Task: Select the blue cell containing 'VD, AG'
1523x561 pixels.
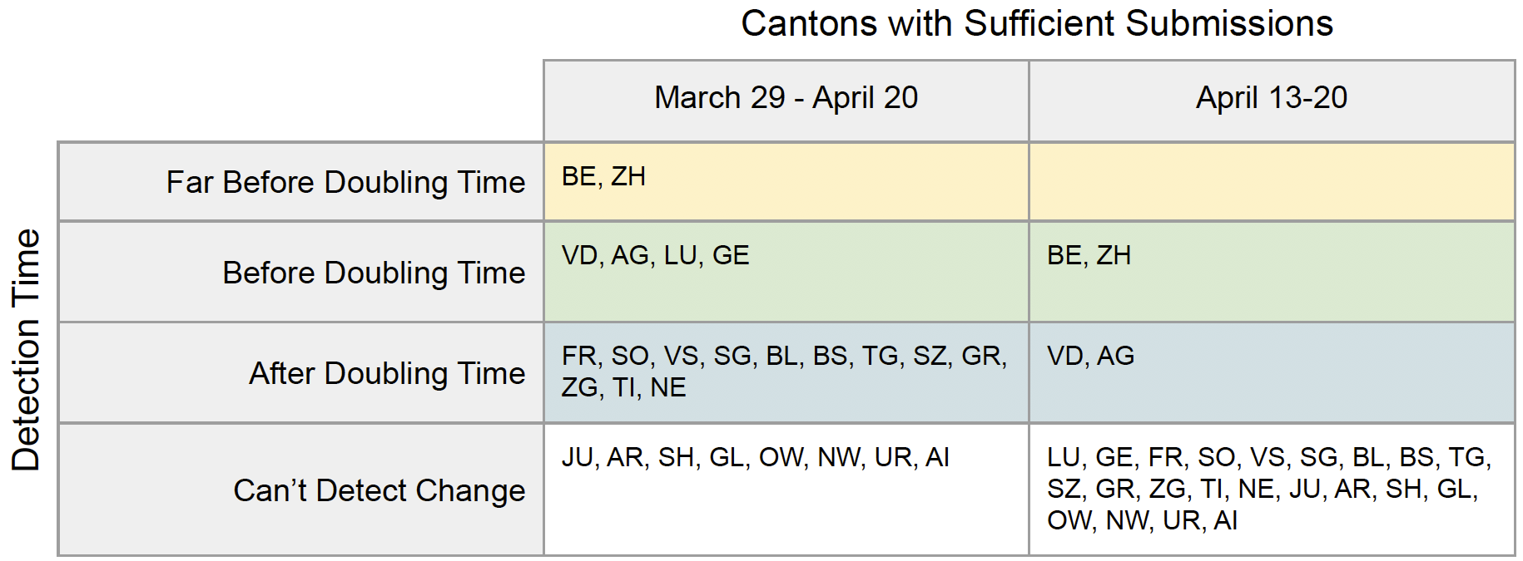Action: (x=1271, y=372)
